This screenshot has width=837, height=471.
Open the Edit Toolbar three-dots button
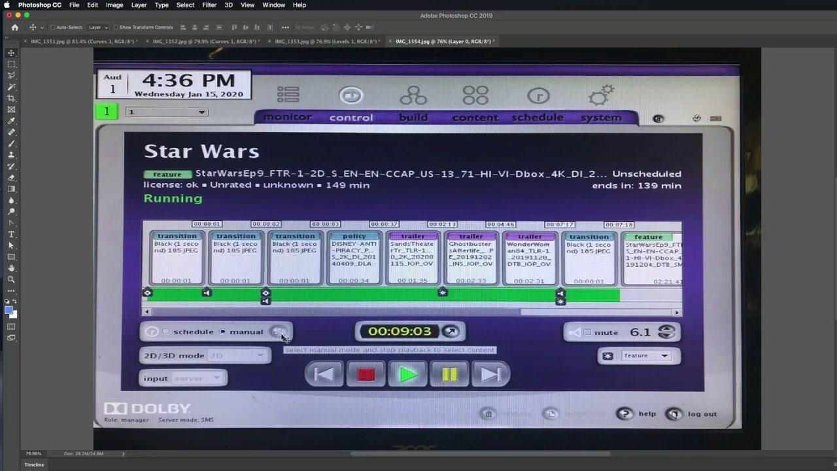[11, 290]
